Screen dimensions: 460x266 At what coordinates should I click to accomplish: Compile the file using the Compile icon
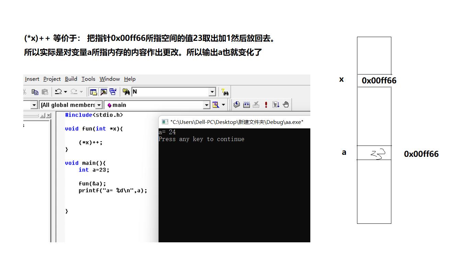[237, 105]
